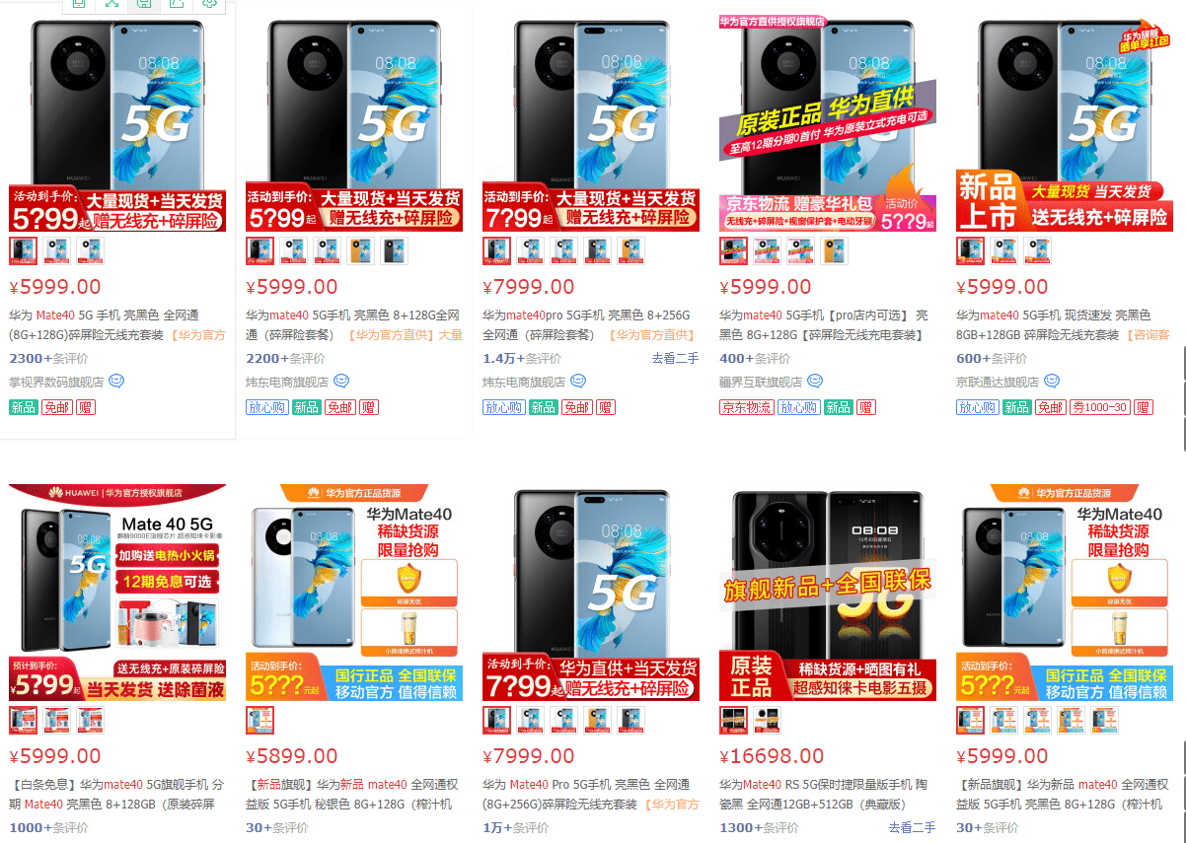Click 放心购 tag under 京联通达旗舰店 listing
1186x843 pixels.
pyautogui.click(x=977, y=407)
